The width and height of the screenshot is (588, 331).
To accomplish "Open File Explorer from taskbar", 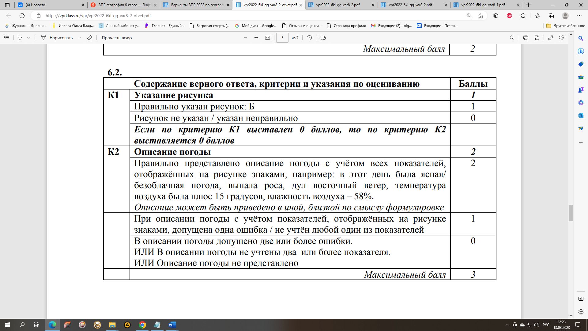I will [x=112, y=325].
